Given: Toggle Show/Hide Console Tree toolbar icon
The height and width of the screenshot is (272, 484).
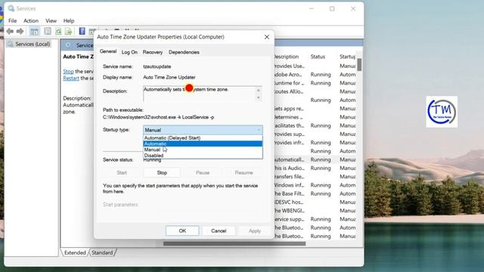Looking at the screenshot, I should click(34, 31).
